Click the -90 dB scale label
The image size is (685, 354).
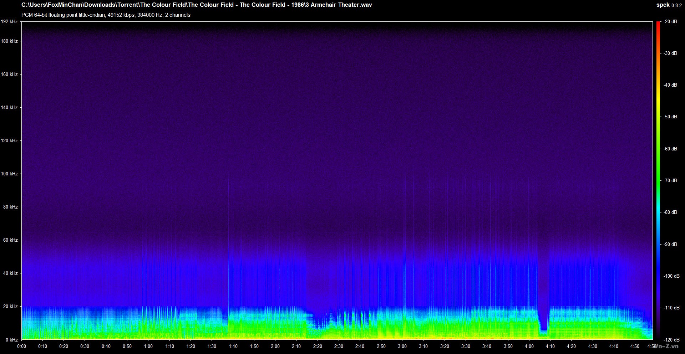click(x=670, y=245)
